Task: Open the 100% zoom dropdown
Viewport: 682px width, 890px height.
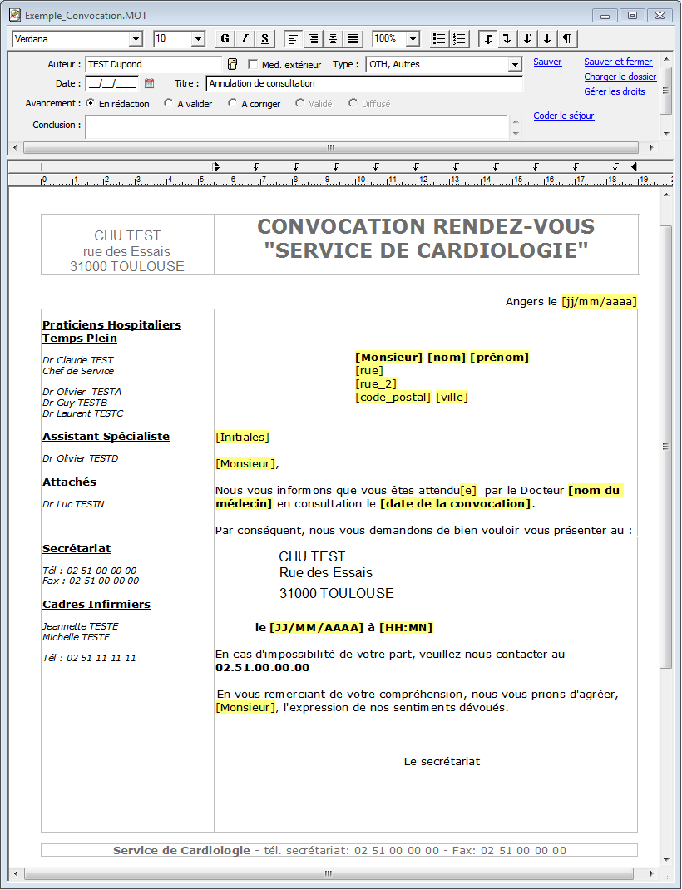Action: [x=413, y=38]
